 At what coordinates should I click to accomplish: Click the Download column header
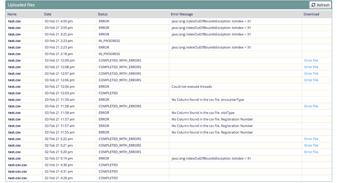[311, 14]
